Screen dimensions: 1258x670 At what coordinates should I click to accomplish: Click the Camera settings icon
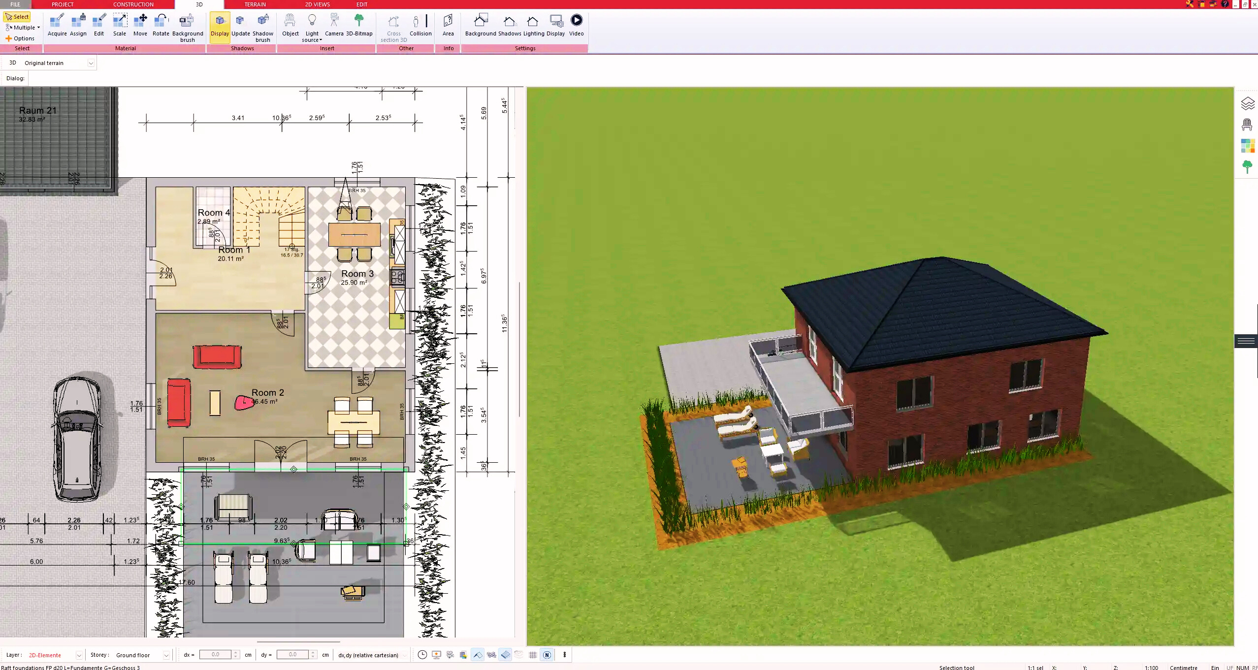[333, 19]
